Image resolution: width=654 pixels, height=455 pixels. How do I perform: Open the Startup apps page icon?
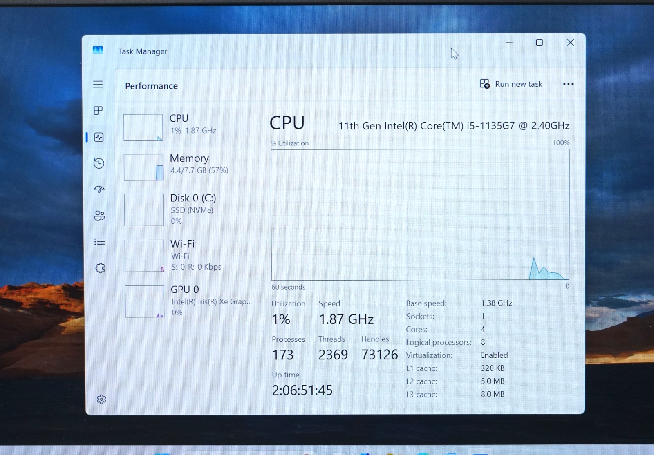[99, 189]
